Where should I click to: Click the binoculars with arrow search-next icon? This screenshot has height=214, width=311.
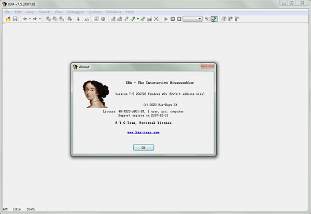[x=69, y=19]
